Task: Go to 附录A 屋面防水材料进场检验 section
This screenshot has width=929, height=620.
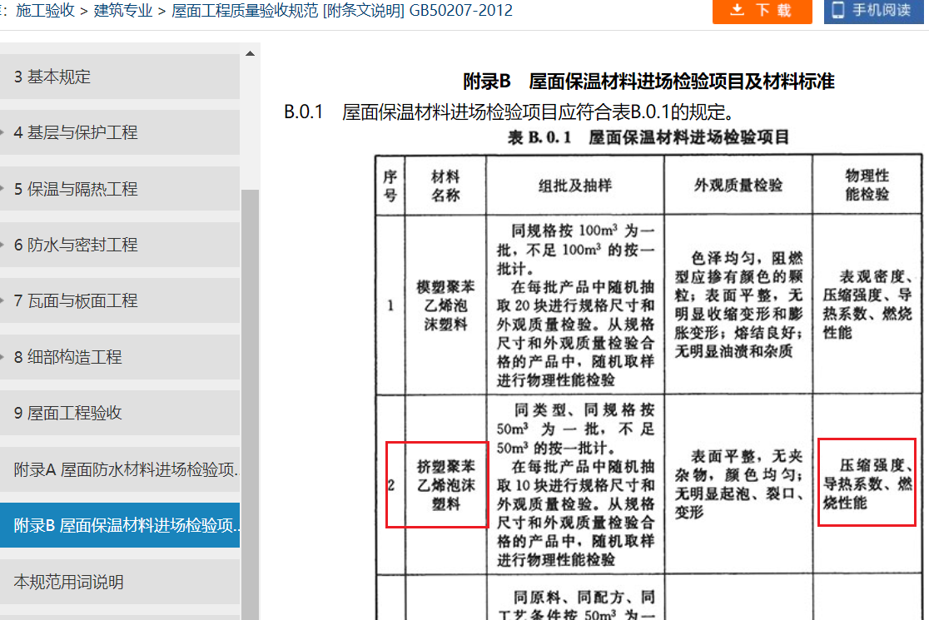Action: coord(127,469)
